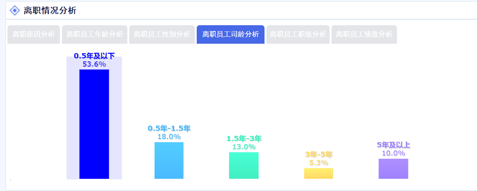Click the diamond icon beside 离职情况分析
Screen dimensions: 477x191
coord(15,11)
